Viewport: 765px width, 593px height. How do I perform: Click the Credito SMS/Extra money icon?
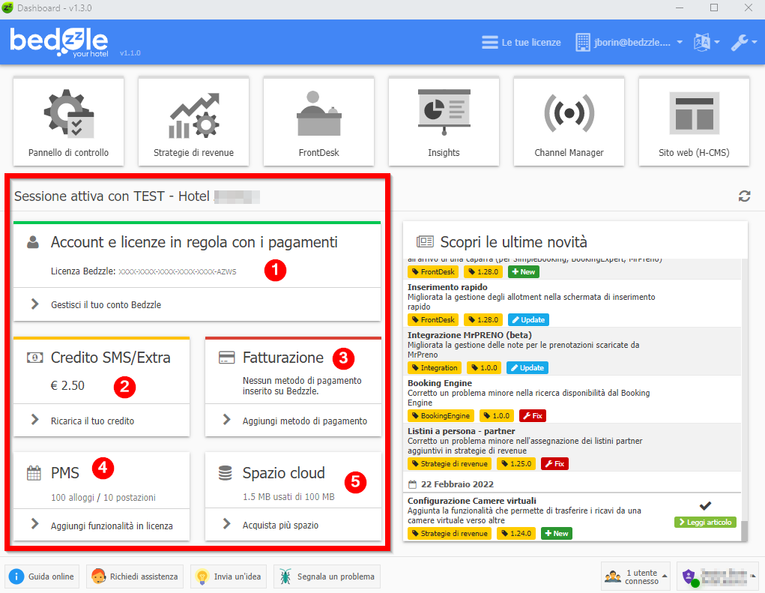pos(34,358)
